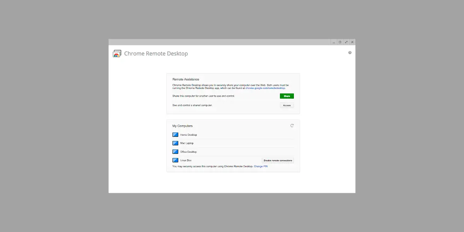Open the chrome.google.com/remotedesktop link
The image size is (464, 232).
click(x=265, y=88)
